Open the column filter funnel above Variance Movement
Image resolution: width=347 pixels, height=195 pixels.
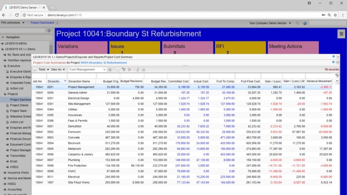(337, 76)
